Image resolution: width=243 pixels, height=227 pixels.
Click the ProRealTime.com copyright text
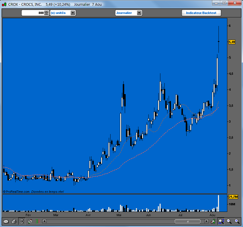[x=16, y=192]
